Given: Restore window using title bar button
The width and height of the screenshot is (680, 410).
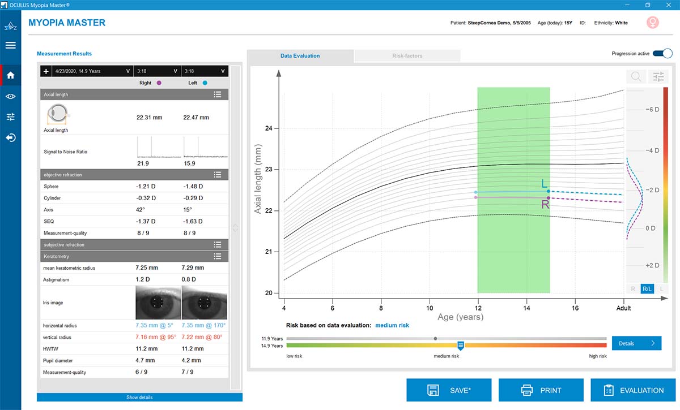Looking at the screenshot, I should tap(648, 5).
